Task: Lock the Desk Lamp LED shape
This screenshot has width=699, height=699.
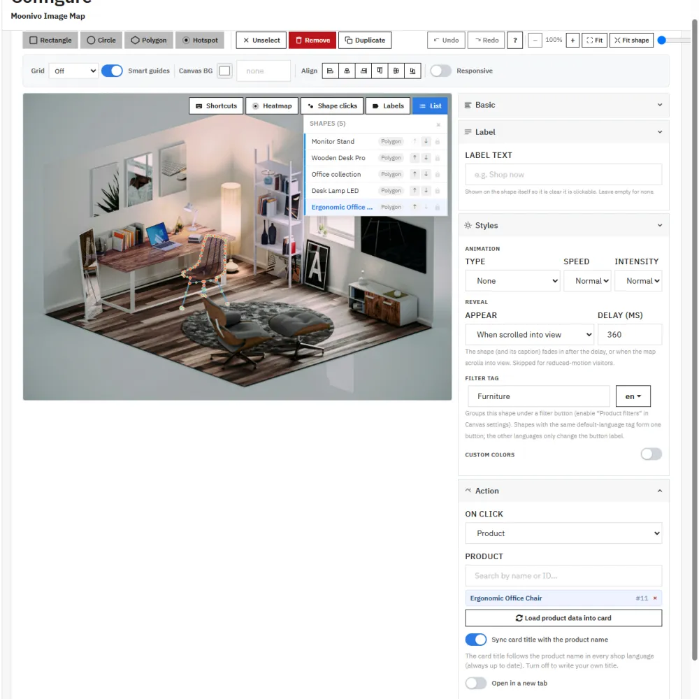Action: (438, 192)
